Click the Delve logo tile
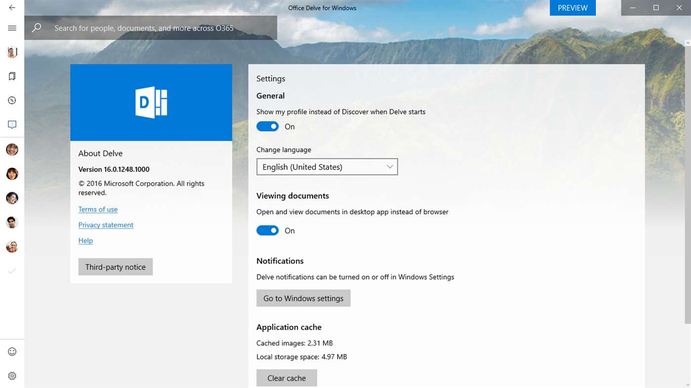Image resolution: width=691 pixels, height=388 pixels. (x=151, y=103)
